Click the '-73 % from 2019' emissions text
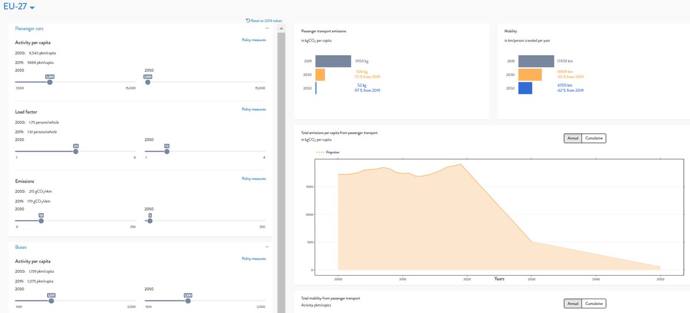The width and height of the screenshot is (690, 313). pos(368,77)
